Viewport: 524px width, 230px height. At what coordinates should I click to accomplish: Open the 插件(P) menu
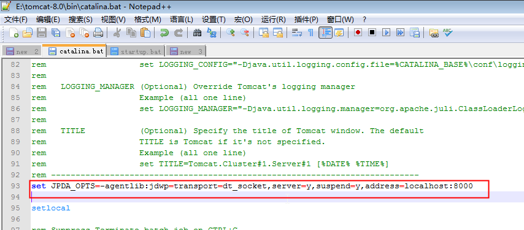point(306,20)
